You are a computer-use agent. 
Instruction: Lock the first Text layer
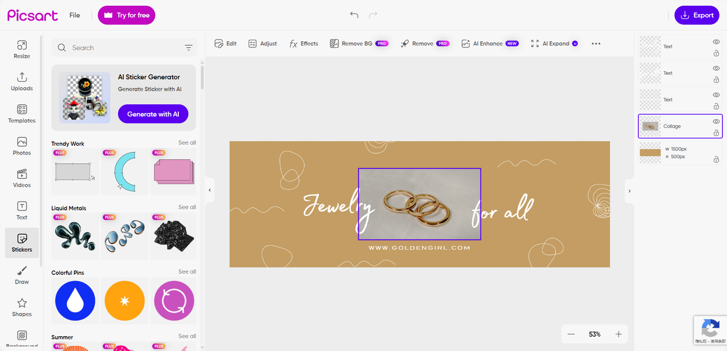[716, 53]
